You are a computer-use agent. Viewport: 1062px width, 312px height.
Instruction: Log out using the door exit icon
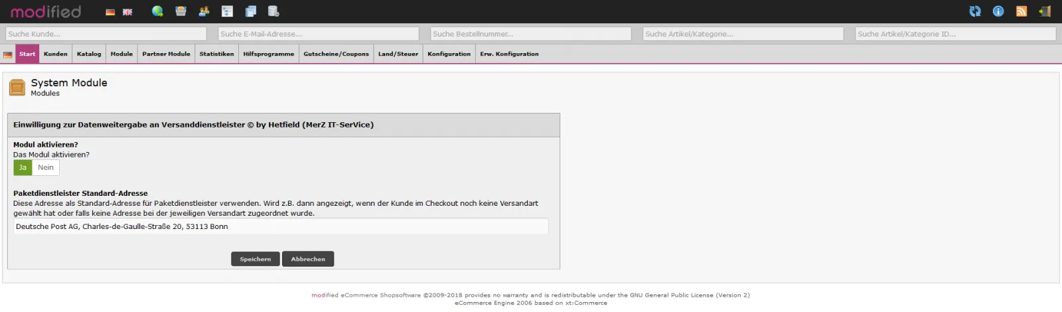(x=1045, y=11)
